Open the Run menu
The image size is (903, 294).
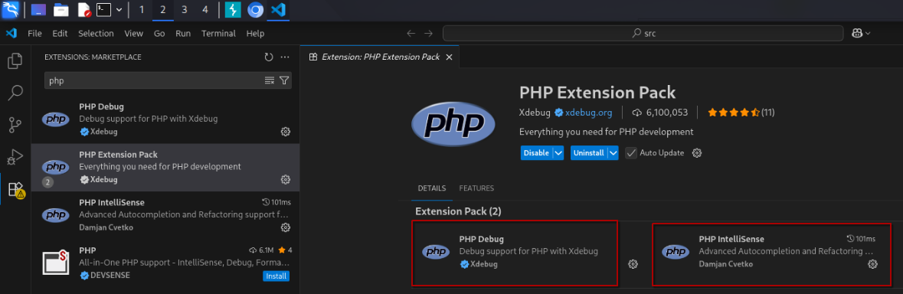point(183,34)
